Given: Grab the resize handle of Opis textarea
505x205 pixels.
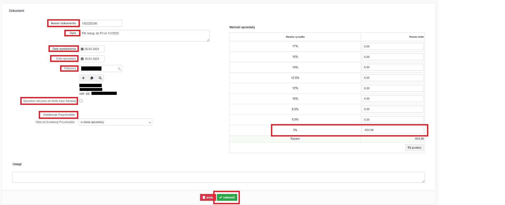Looking at the screenshot, I should click(208, 40).
